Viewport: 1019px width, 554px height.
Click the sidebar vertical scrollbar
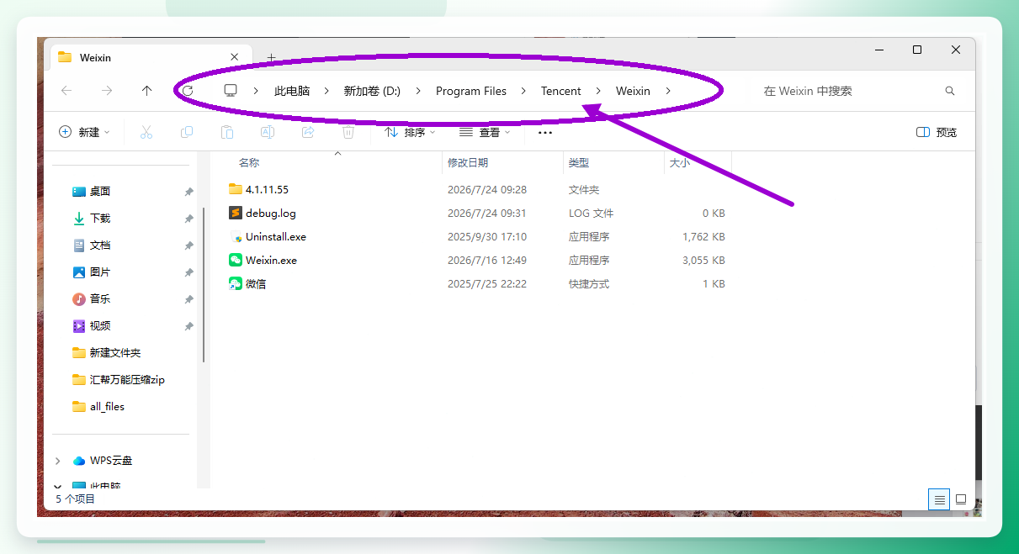[x=203, y=286]
